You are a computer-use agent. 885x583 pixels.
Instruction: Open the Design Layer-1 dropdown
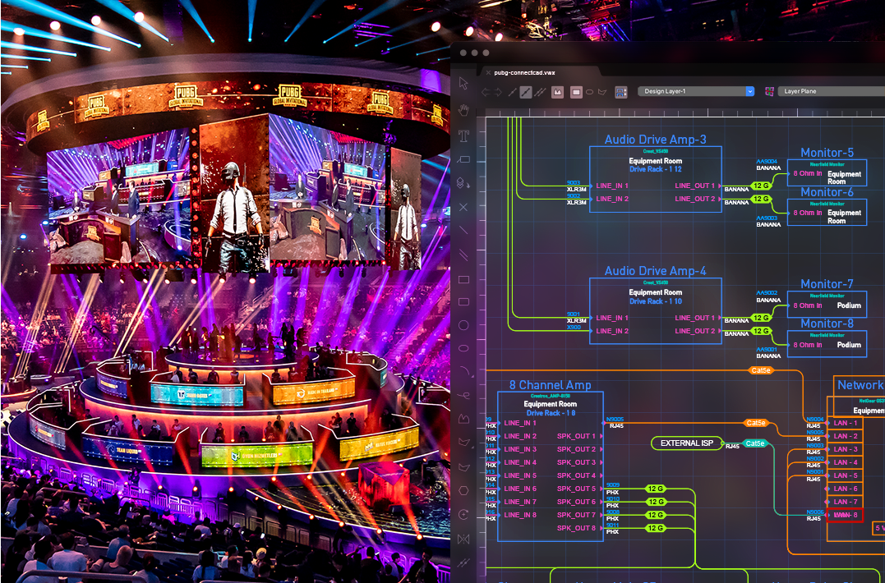click(696, 92)
